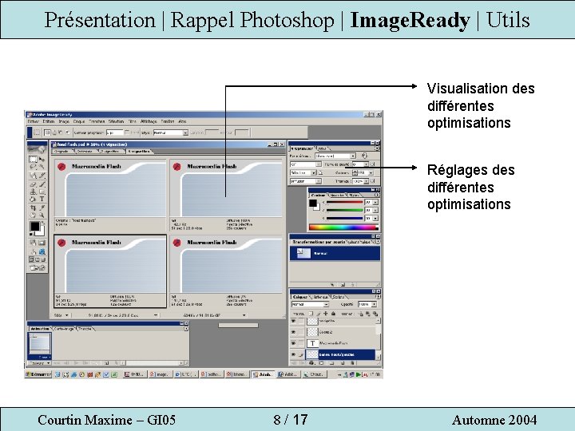This screenshot has height=431, width=575.
Task: Hide the top layer via its eye icon
Action: coord(293,321)
